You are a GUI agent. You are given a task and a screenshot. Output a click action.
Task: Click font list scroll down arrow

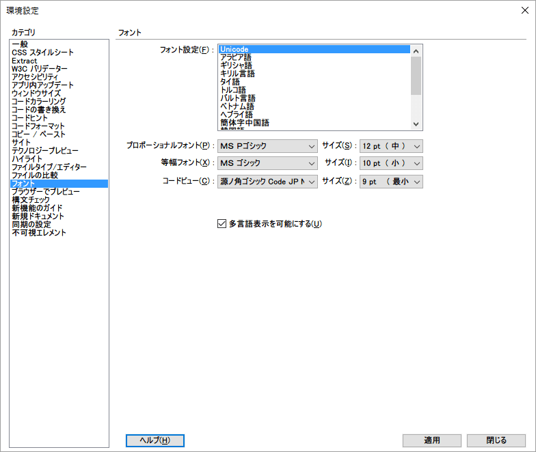[x=416, y=124]
